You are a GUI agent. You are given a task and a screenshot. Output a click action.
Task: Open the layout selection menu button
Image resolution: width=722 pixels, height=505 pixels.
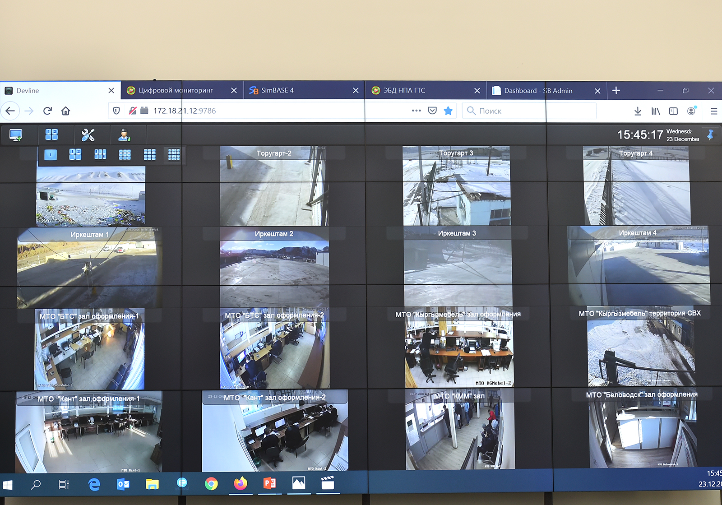click(51, 134)
